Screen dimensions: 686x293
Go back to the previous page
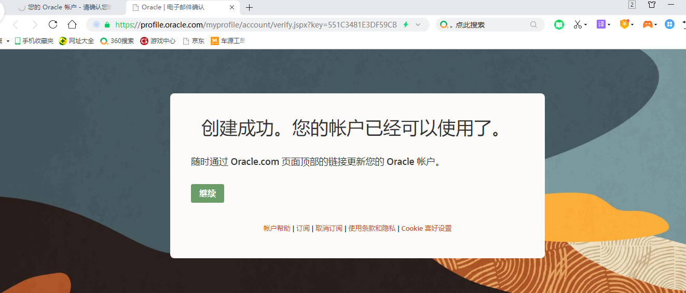point(16,24)
